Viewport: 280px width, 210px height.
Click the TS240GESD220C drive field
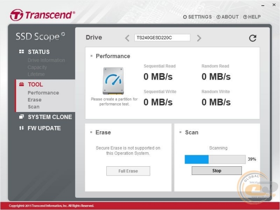(x=162, y=38)
